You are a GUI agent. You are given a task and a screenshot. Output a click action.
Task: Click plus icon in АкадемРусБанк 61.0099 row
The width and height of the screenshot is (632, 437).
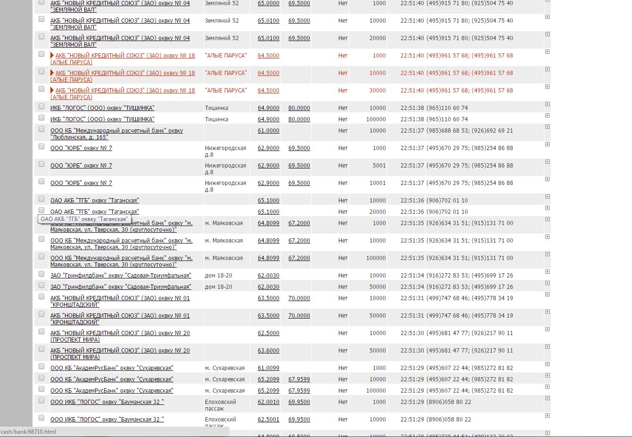coord(547,364)
